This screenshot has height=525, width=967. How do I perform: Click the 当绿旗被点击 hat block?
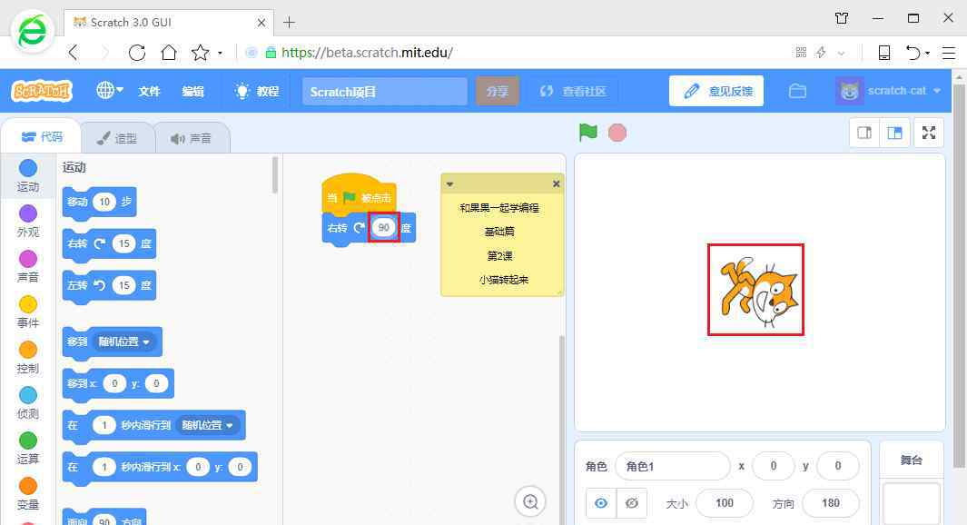(359, 195)
